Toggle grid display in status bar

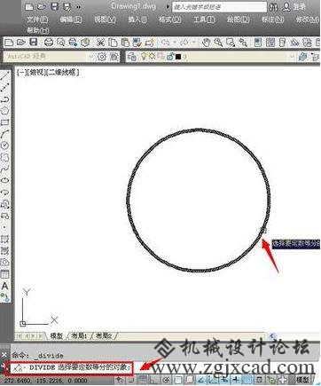(143, 380)
